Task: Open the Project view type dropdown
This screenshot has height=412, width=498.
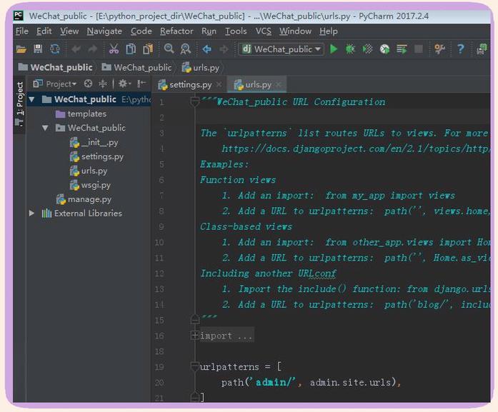Action: click(x=55, y=84)
